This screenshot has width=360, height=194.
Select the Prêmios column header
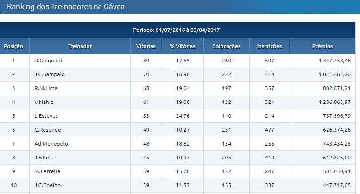(x=322, y=46)
